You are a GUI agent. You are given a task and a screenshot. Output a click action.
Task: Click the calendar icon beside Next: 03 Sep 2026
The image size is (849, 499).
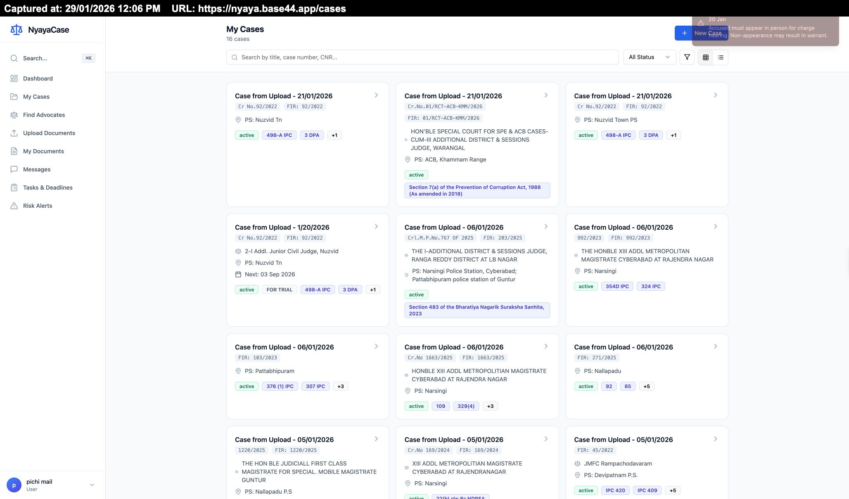coord(238,274)
